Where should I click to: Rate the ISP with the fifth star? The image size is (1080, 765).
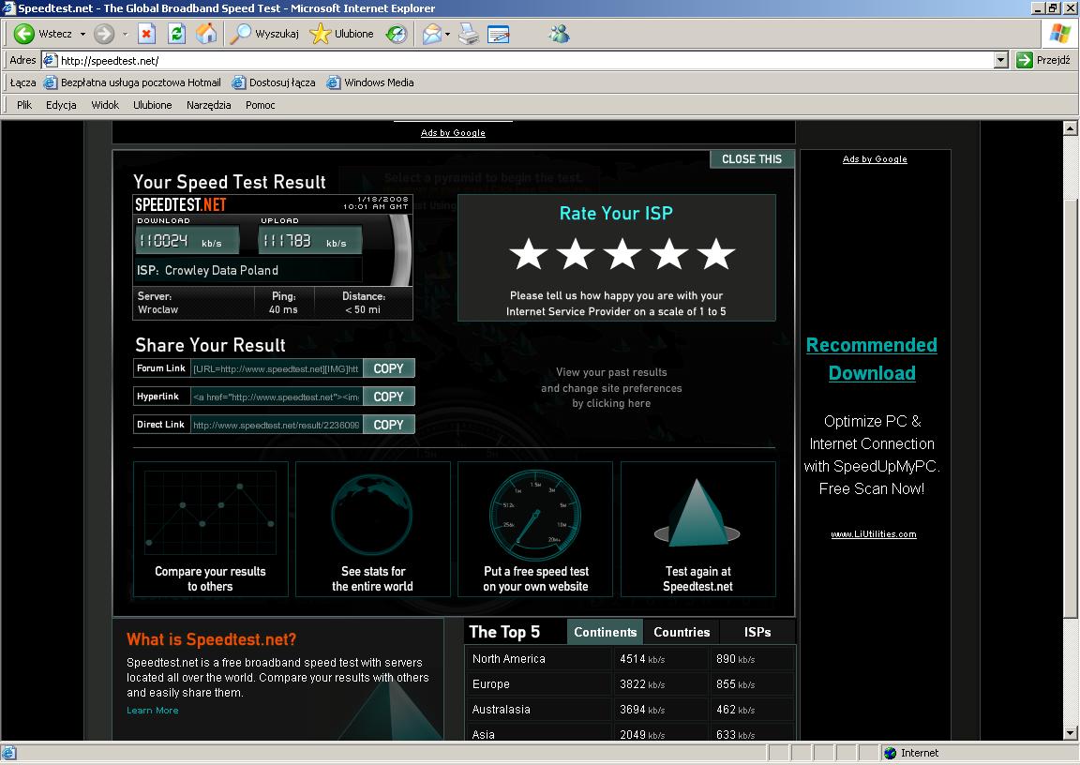click(716, 254)
